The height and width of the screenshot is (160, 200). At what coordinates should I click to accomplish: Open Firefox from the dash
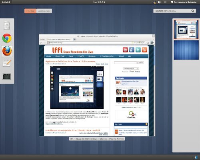coord(7,51)
